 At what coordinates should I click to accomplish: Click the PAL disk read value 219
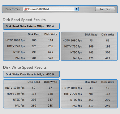point(91,106)
